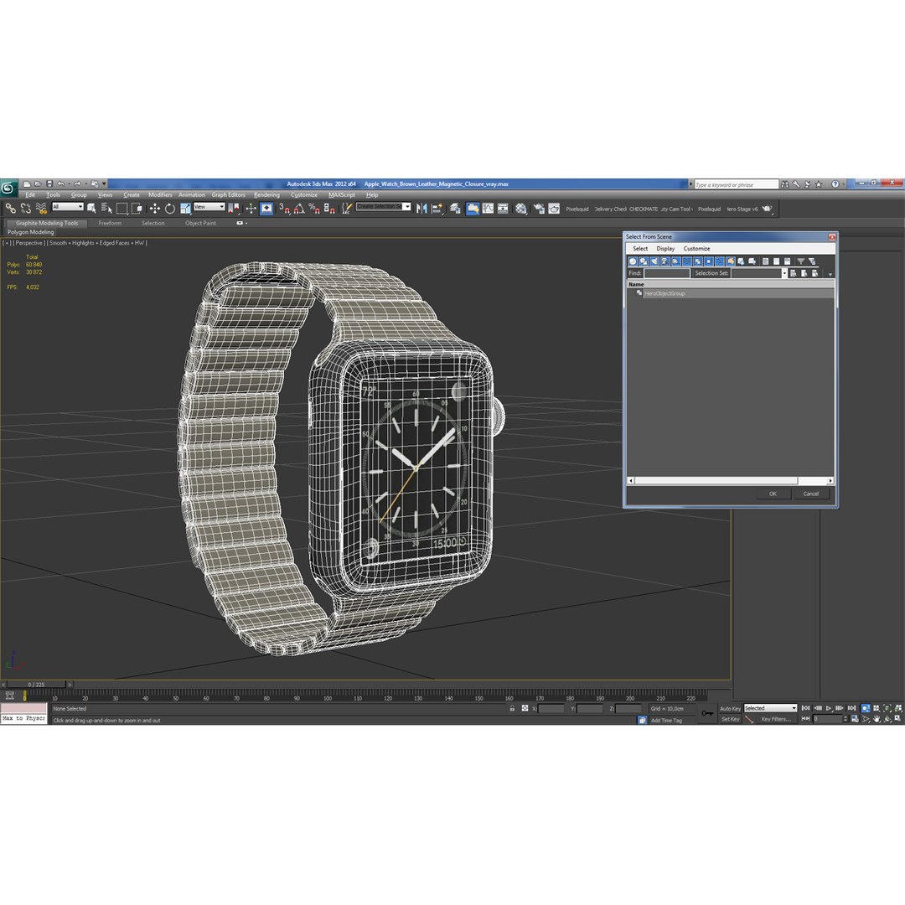Click the dialog horizontal scrollbar
905x905 pixels.
point(730,480)
